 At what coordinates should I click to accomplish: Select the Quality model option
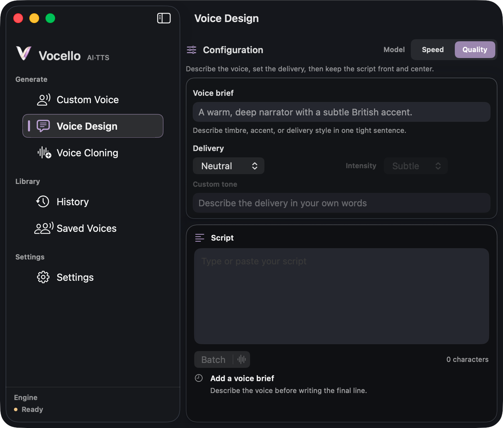pos(475,50)
